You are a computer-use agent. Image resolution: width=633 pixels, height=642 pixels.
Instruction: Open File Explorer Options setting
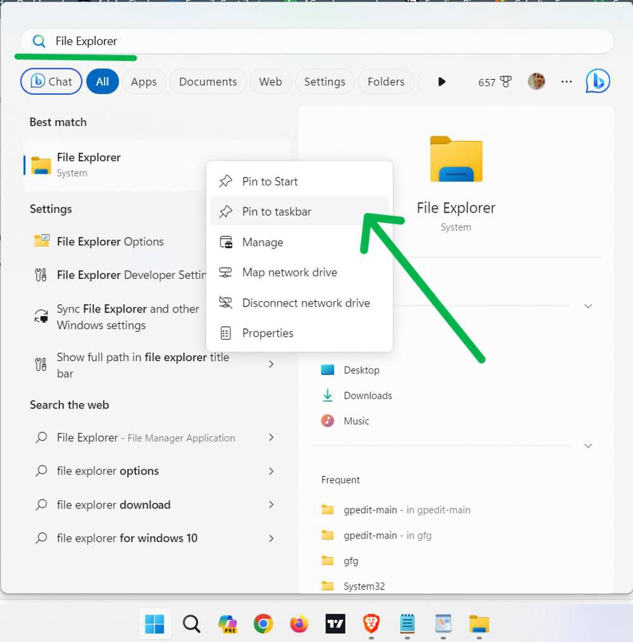[115, 242]
